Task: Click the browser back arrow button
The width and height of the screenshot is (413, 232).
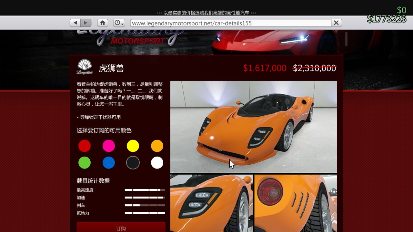Action: point(75,23)
